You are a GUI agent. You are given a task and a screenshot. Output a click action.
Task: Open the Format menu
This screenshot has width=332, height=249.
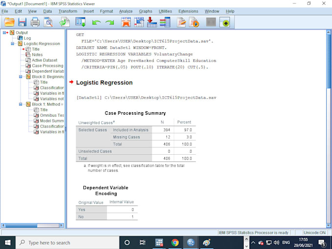click(106, 11)
